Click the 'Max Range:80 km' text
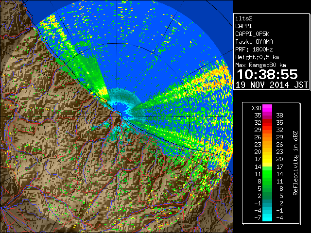 (260, 65)
